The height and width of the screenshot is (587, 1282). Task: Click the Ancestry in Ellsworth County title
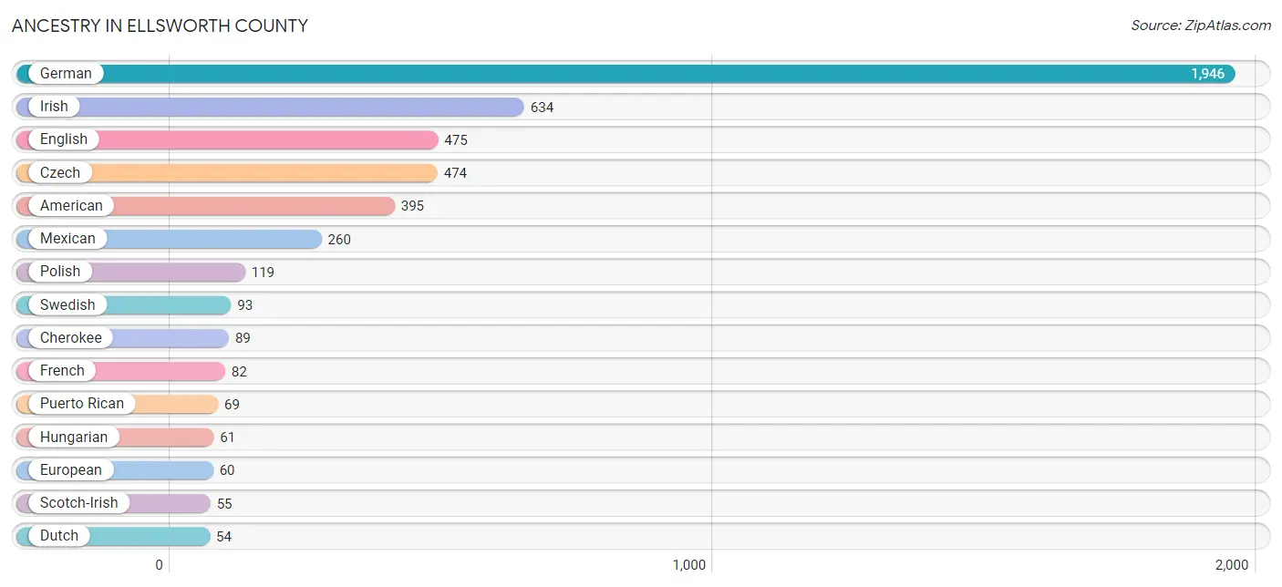click(x=160, y=26)
